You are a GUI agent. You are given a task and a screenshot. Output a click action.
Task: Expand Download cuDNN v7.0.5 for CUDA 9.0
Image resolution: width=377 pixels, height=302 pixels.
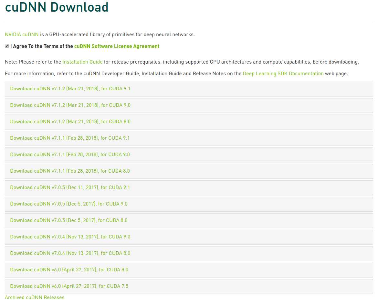[189, 204]
